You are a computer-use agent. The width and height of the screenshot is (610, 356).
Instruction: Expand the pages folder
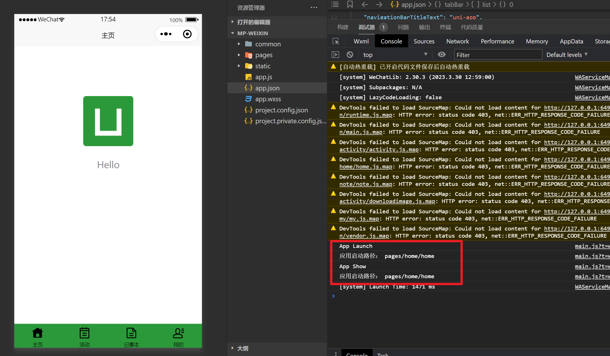click(239, 55)
